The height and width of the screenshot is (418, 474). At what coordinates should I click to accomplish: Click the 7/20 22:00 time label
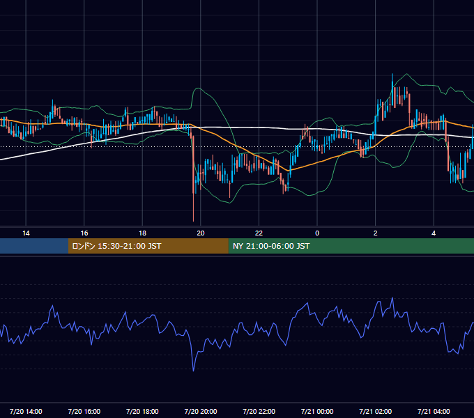click(x=259, y=411)
